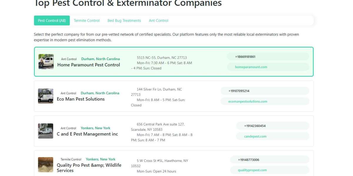This screenshot has width=353, height=176.
Task: Open the Ant Control tab
Action: 159,20
